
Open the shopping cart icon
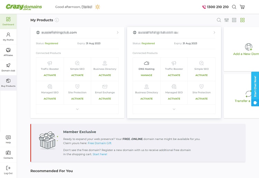[x=242, y=7]
